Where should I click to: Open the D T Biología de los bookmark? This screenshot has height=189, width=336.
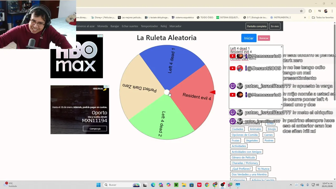click(x=255, y=18)
